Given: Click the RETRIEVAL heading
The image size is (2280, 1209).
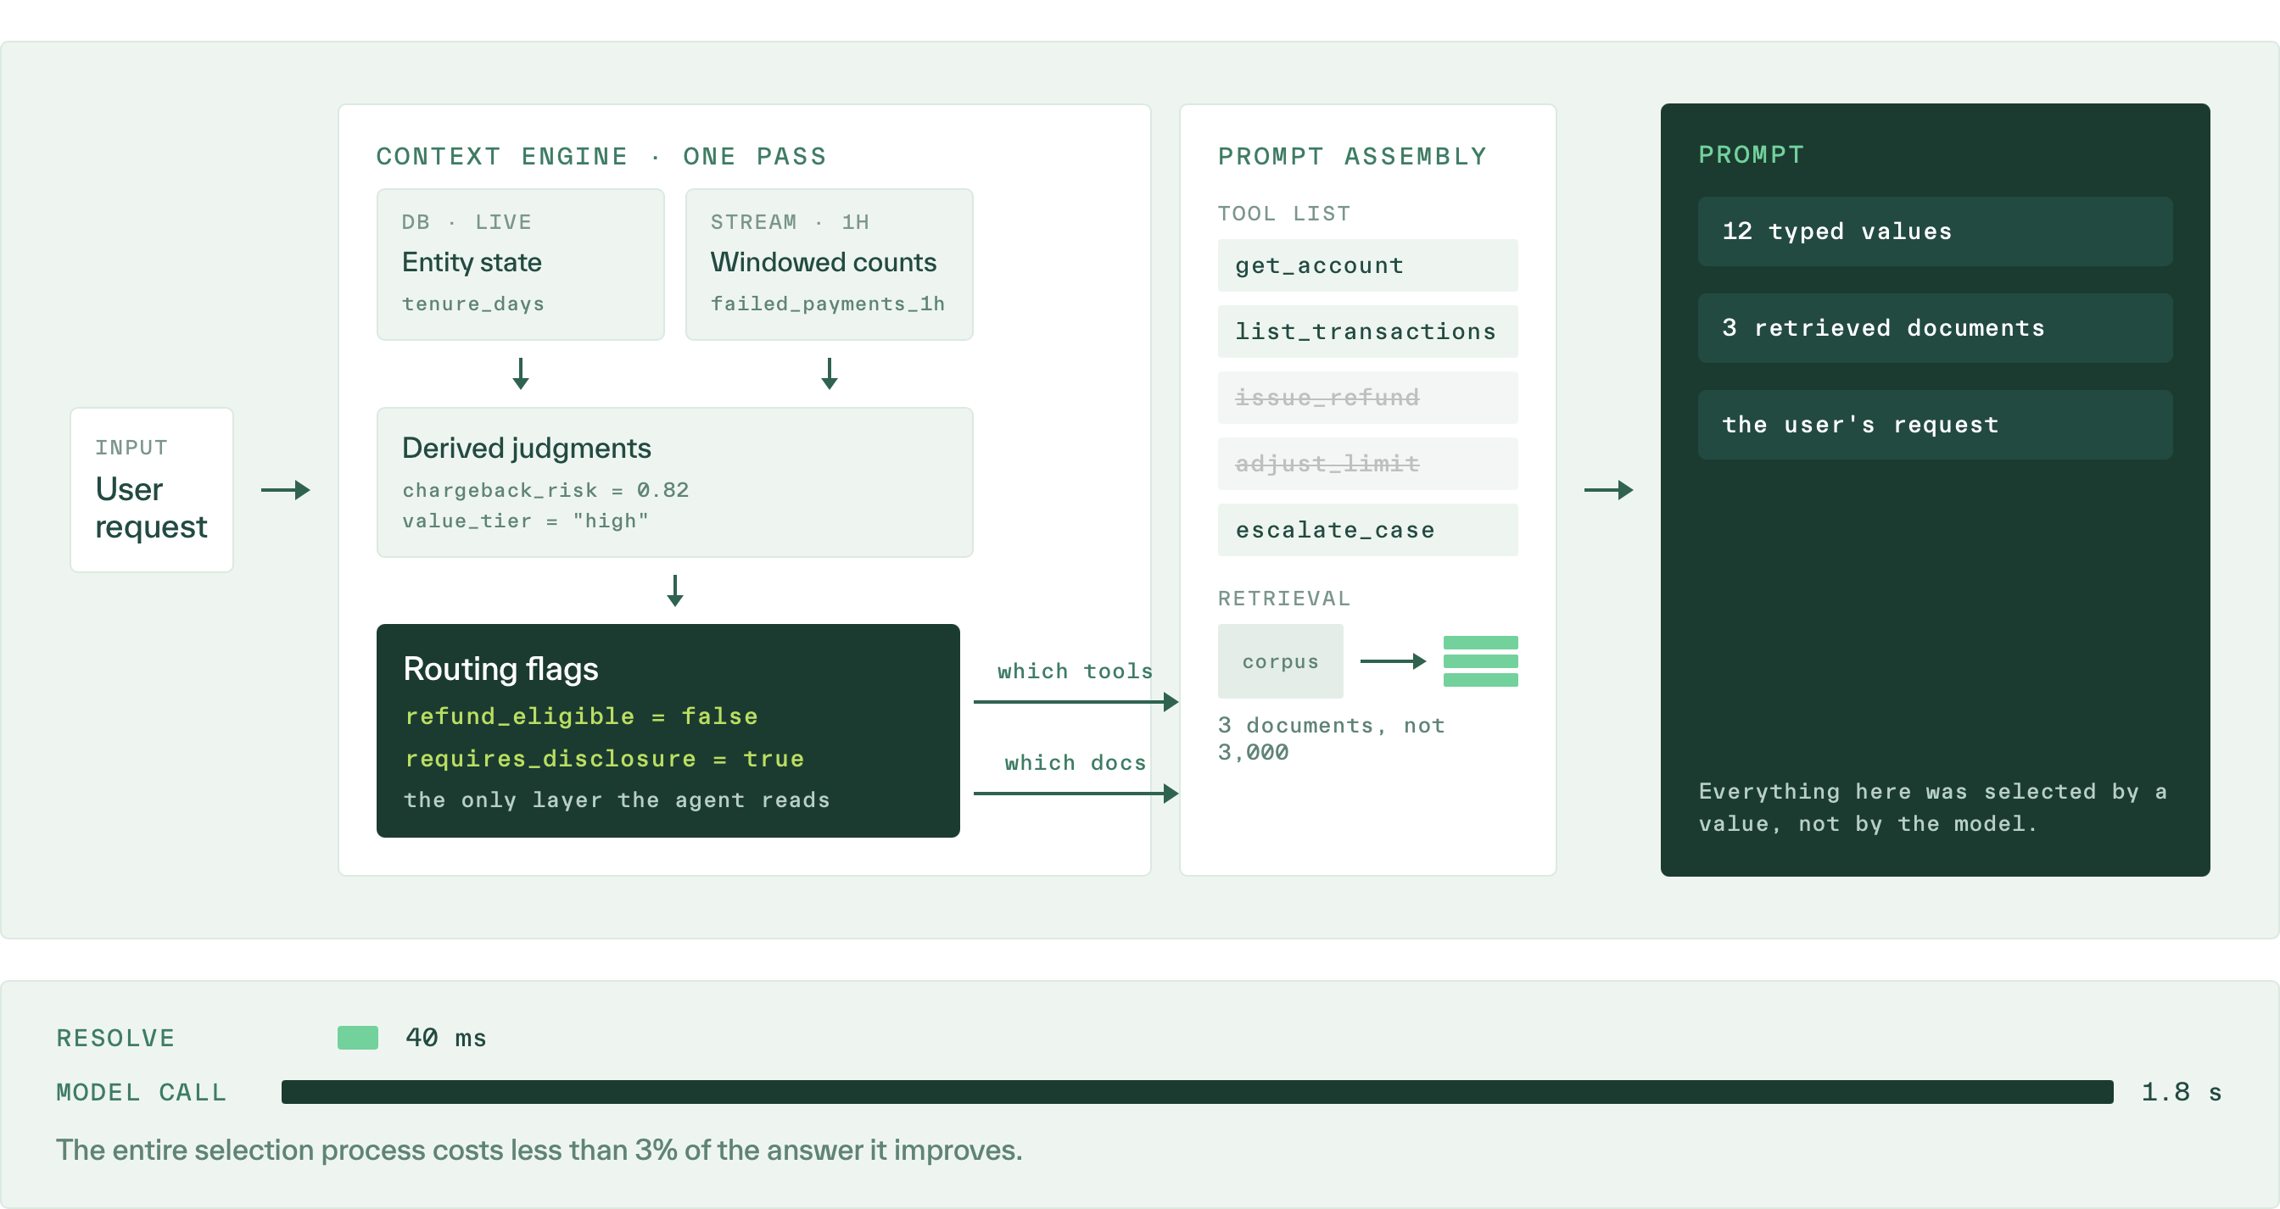Looking at the screenshot, I should coord(1284,599).
